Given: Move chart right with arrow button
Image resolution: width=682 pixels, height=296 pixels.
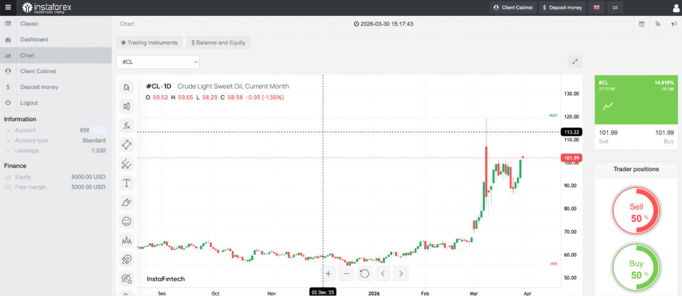Looking at the screenshot, I should [400, 273].
